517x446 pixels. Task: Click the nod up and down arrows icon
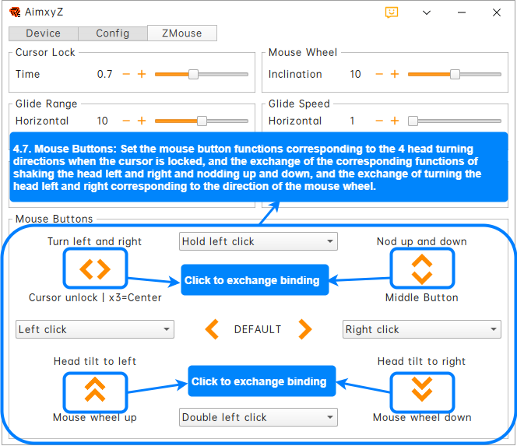[421, 269]
